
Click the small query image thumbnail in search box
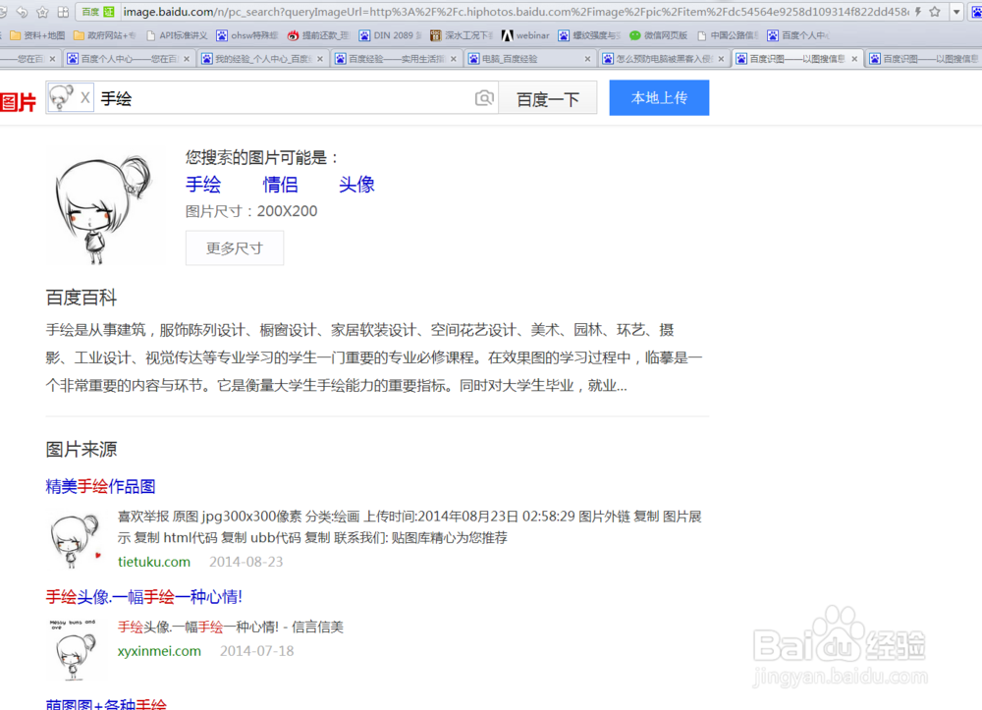(x=61, y=97)
